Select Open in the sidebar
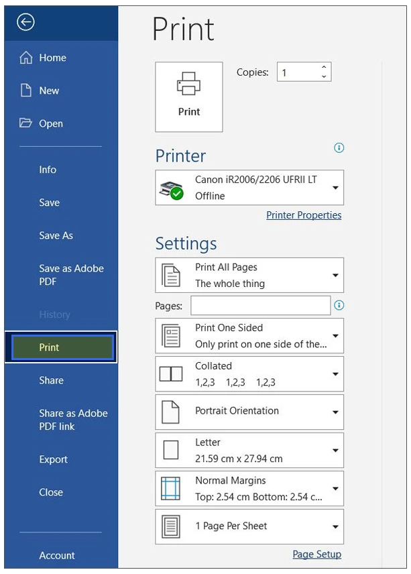This screenshot has height=574, width=411. click(51, 124)
